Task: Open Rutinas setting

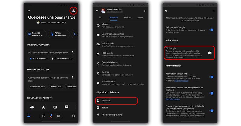Action: pos(120,73)
